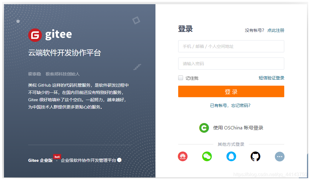Click the 登录 heading text

pos(185,29)
